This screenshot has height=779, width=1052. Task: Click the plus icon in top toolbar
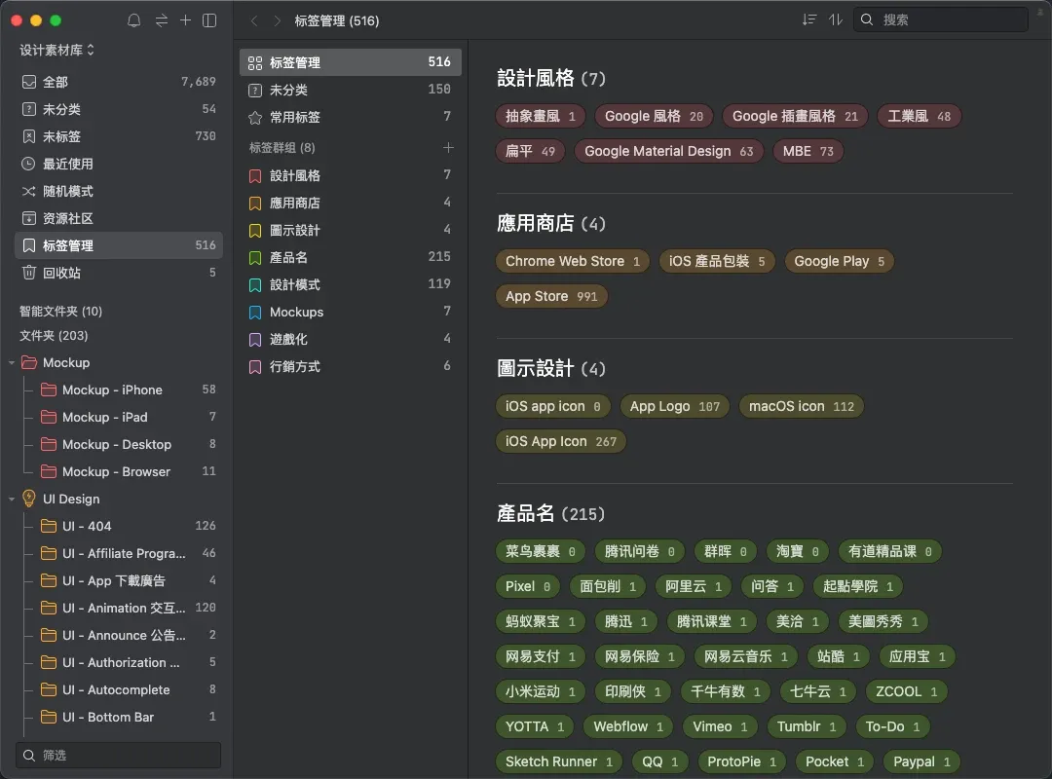click(x=185, y=20)
